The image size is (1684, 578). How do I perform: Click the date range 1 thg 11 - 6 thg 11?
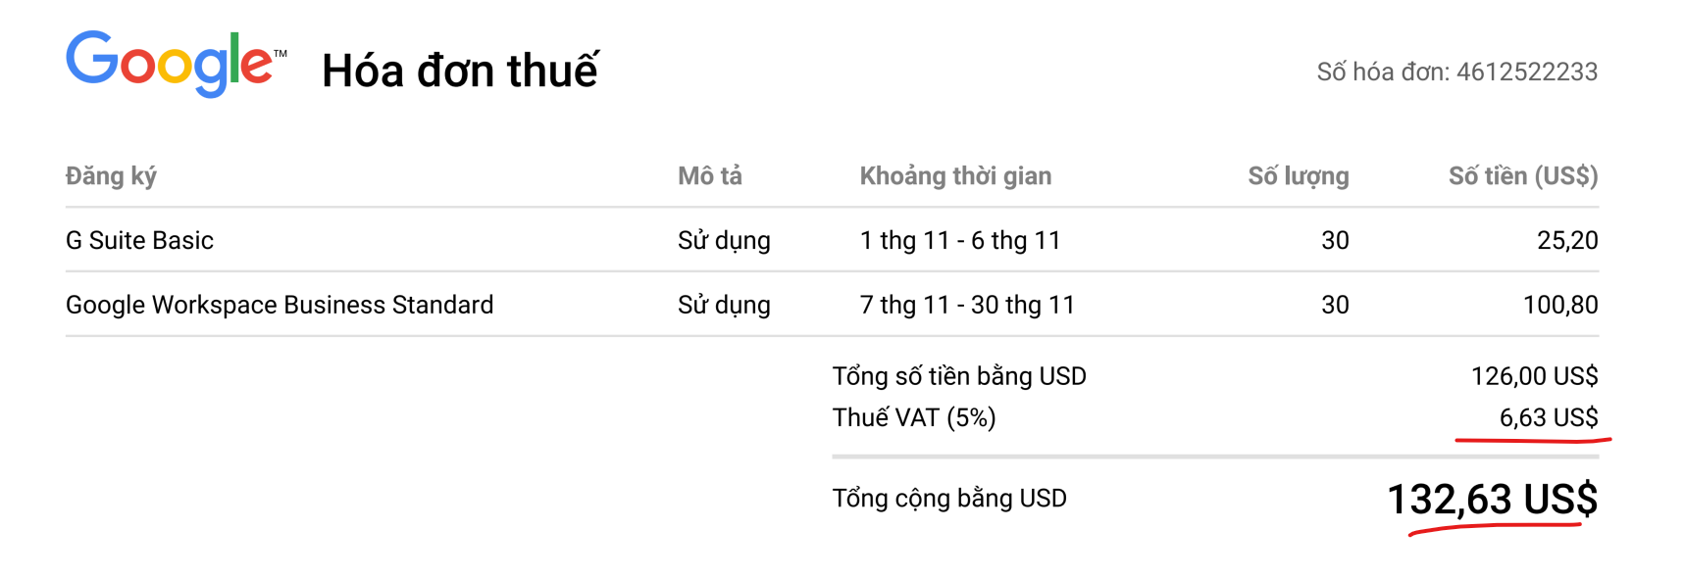(x=960, y=240)
